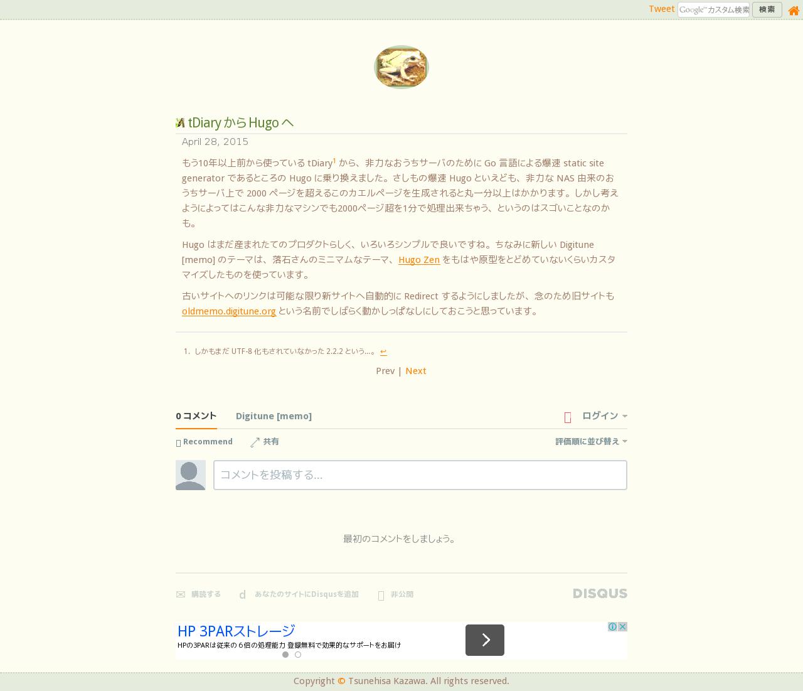Click the Disqus share icon
This screenshot has height=691, width=803.
[255, 442]
